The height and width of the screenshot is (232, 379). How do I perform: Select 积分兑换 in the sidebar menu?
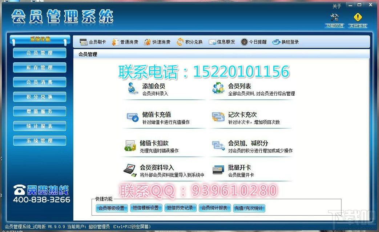(39, 97)
